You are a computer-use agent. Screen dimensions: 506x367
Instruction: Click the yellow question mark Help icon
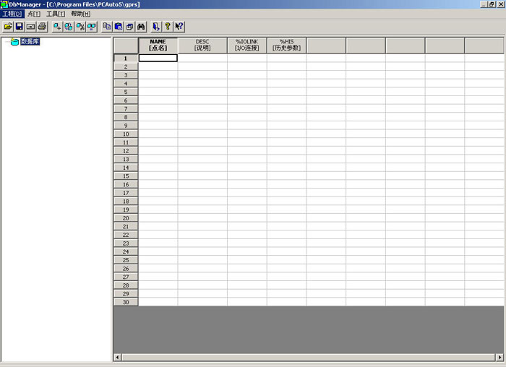[x=168, y=27]
